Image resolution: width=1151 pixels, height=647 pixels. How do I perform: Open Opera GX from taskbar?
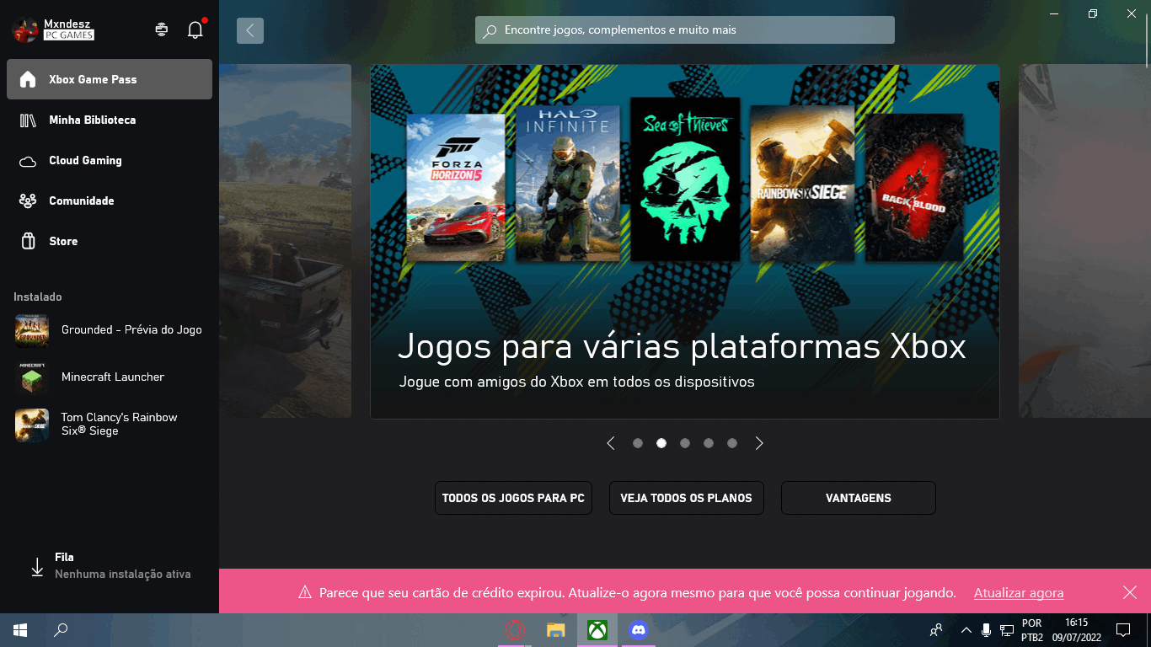[x=515, y=630]
